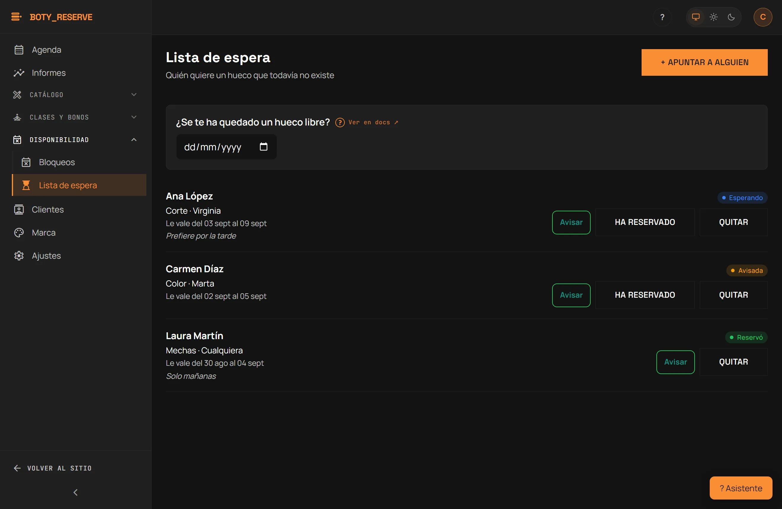Screen dimensions: 782x509
Task: Open the date picker calendar icon
Action: click(x=264, y=146)
